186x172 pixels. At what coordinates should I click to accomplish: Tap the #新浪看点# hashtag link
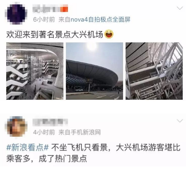tap(27, 147)
